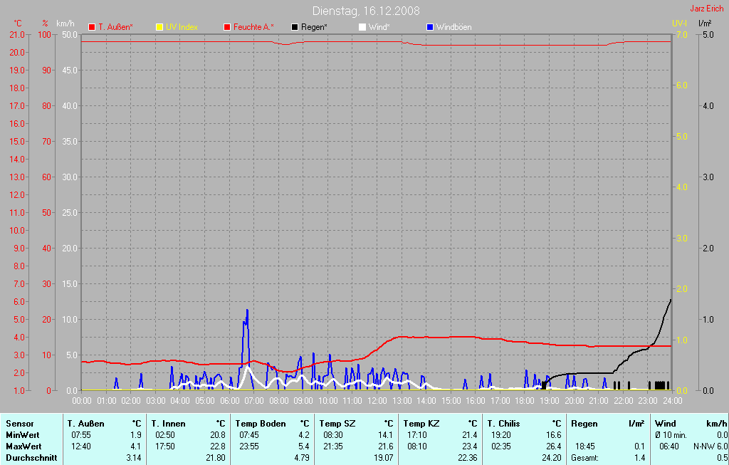Click the 06:00 time axis label
The height and width of the screenshot is (465, 729).
(x=229, y=401)
